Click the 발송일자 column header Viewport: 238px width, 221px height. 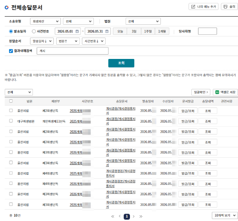pyautogui.click(x=148, y=101)
